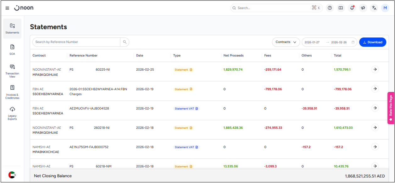Open user profile avatar M

click(385, 8)
